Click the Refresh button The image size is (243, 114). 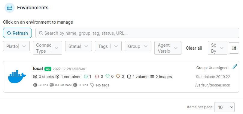click(x=17, y=33)
